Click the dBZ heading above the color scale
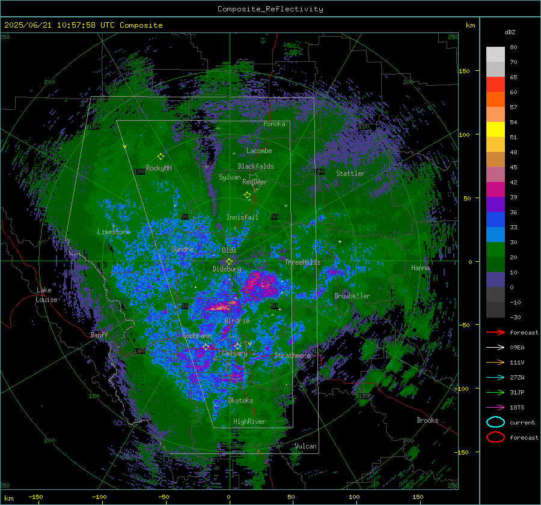The width and height of the screenshot is (541, 505). coord(510,32)
